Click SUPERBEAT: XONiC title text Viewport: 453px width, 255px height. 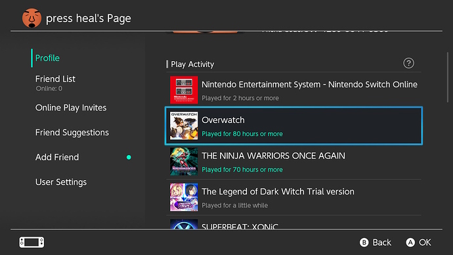tap(240, 226)
